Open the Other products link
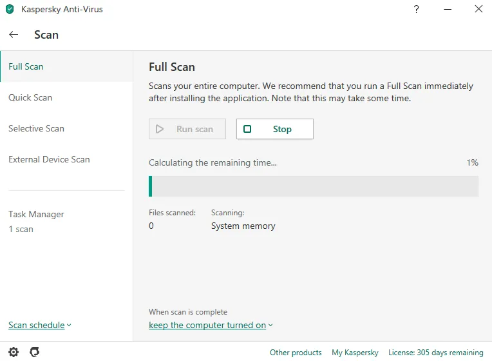492x361 pixels. pyautogui.click(x=296, y=353)
